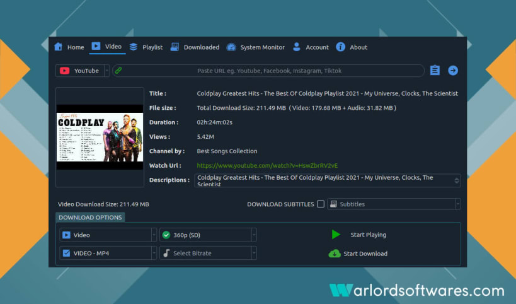Open the Video type dropdown
Image resolution: width=516 pixels, height=304 pixels.
(x=154, y=235)
